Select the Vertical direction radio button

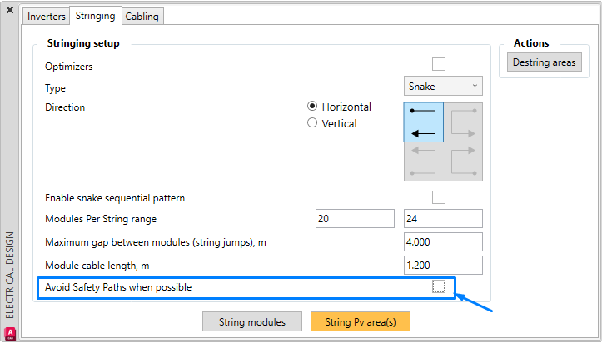tap(312, 122)
